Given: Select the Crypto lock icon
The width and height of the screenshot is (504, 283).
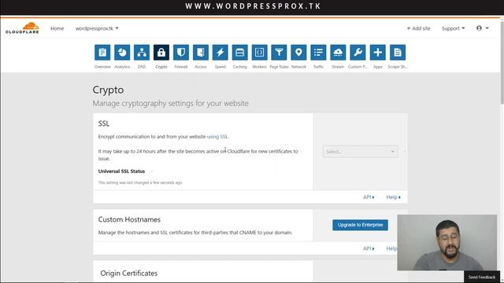Looking at the screenshot, I should point(161,53).
